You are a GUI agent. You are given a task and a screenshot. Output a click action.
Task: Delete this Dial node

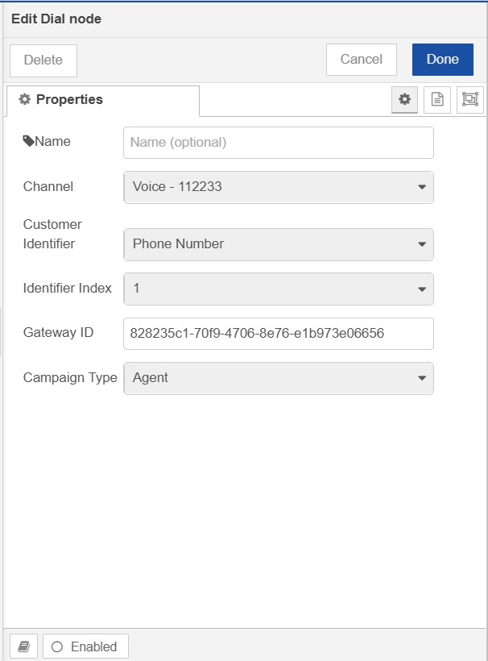tap(43, 60)
